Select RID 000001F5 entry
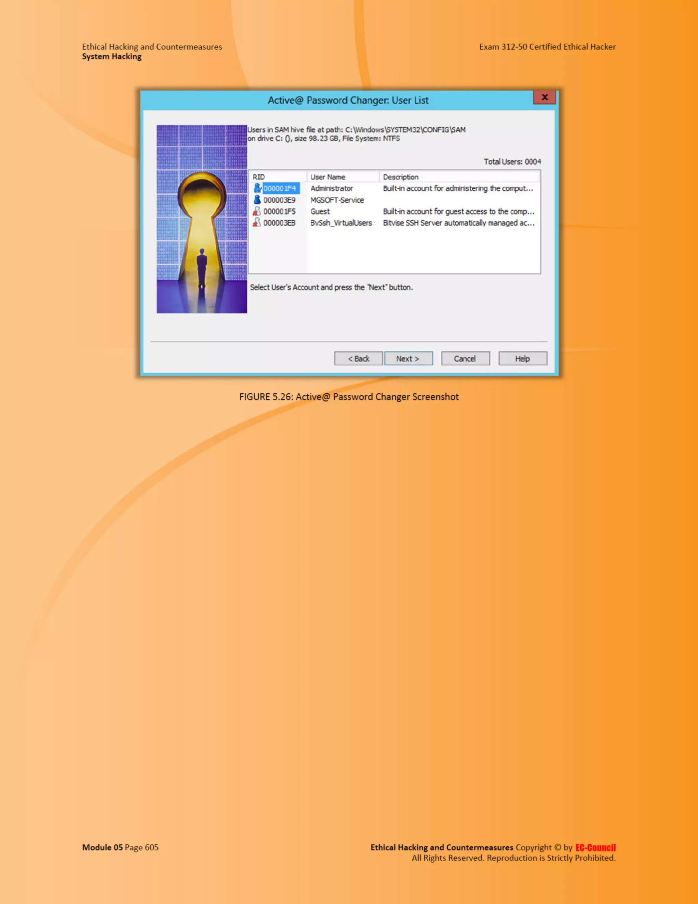The width and height of the screenshot is (698, 904). pyautogui.click(x=279, y=212)
